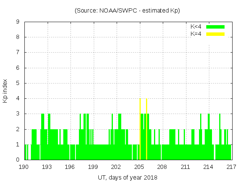Click the green K<4 legend swatch

[215, 27]
